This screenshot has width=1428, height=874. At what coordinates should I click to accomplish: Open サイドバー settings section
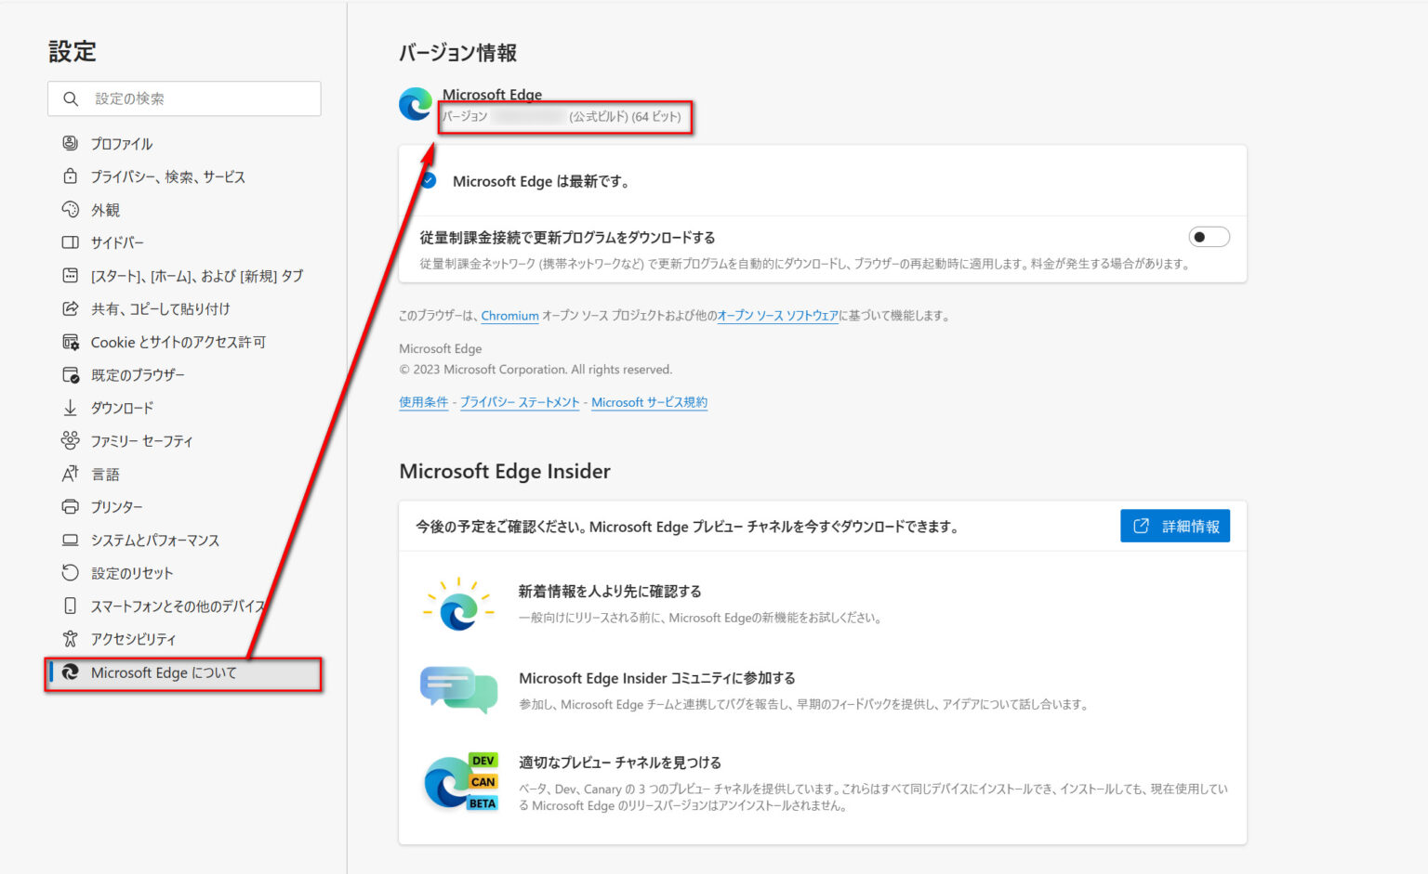click(117, 242)
